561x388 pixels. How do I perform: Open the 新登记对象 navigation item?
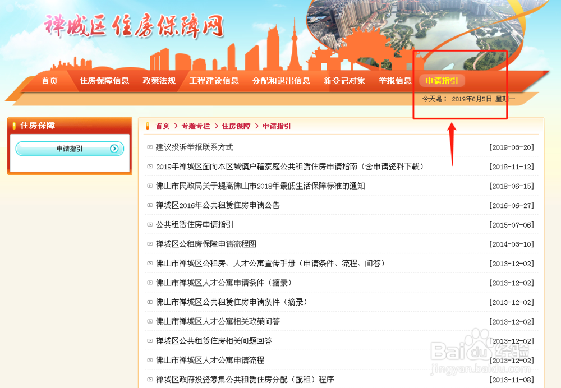tap(344, 80)
